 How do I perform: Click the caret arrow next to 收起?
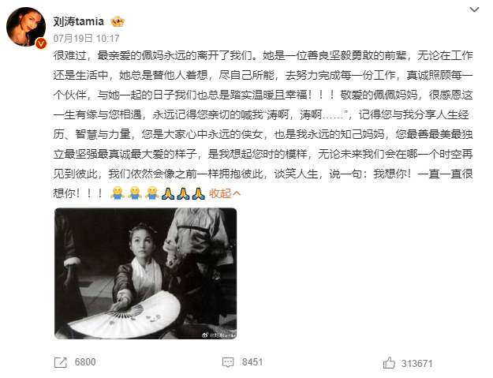237,193
